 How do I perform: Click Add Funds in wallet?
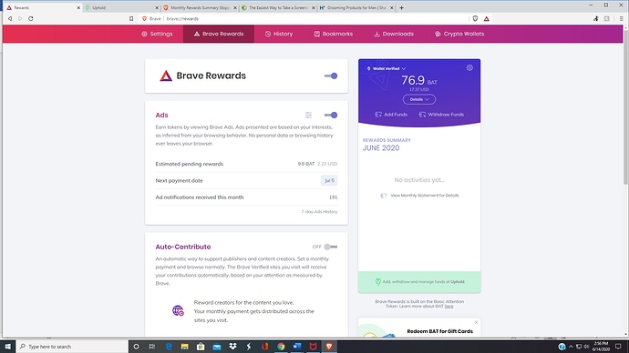[391, 115]
